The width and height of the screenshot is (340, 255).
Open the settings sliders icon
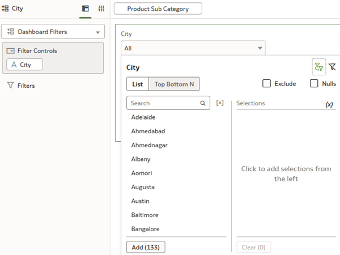point(101,8)
